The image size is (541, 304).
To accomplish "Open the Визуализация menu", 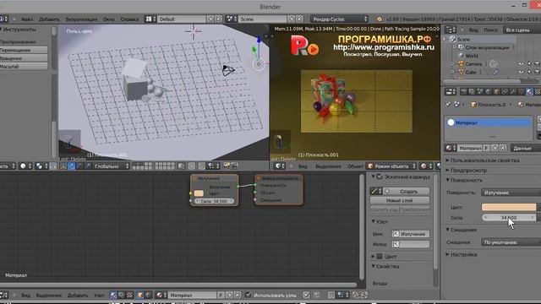I will 81,19.
